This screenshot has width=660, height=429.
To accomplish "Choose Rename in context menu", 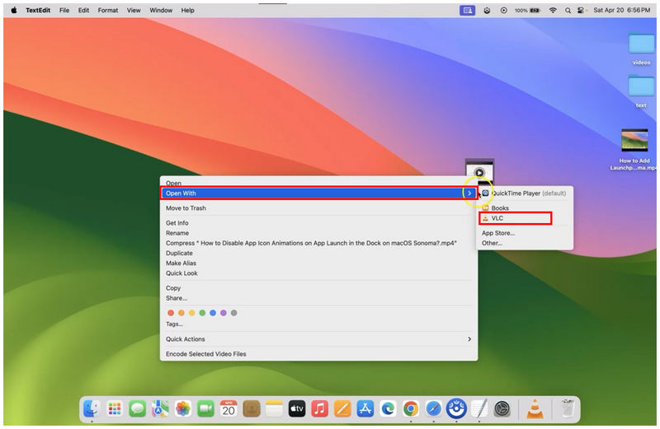I will [318, 233].
